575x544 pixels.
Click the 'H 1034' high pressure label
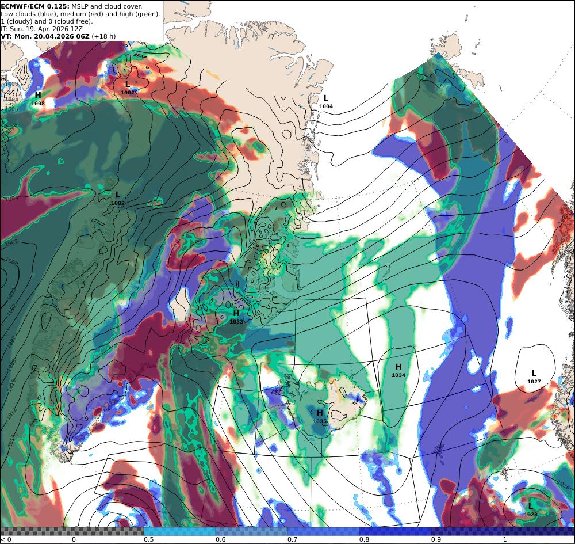tap(398, 370)
